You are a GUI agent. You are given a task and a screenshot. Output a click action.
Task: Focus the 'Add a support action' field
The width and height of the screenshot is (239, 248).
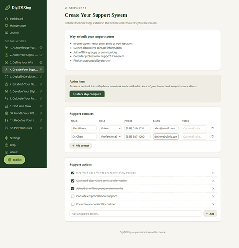point(136,214)
